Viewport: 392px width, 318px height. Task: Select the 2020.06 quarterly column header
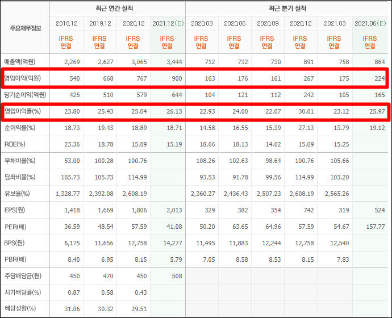[x=235, y=23]
